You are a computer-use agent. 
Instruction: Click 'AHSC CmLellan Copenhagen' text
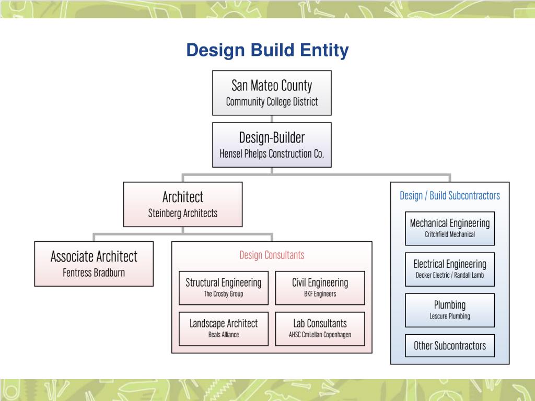click(x=320, y=335)
